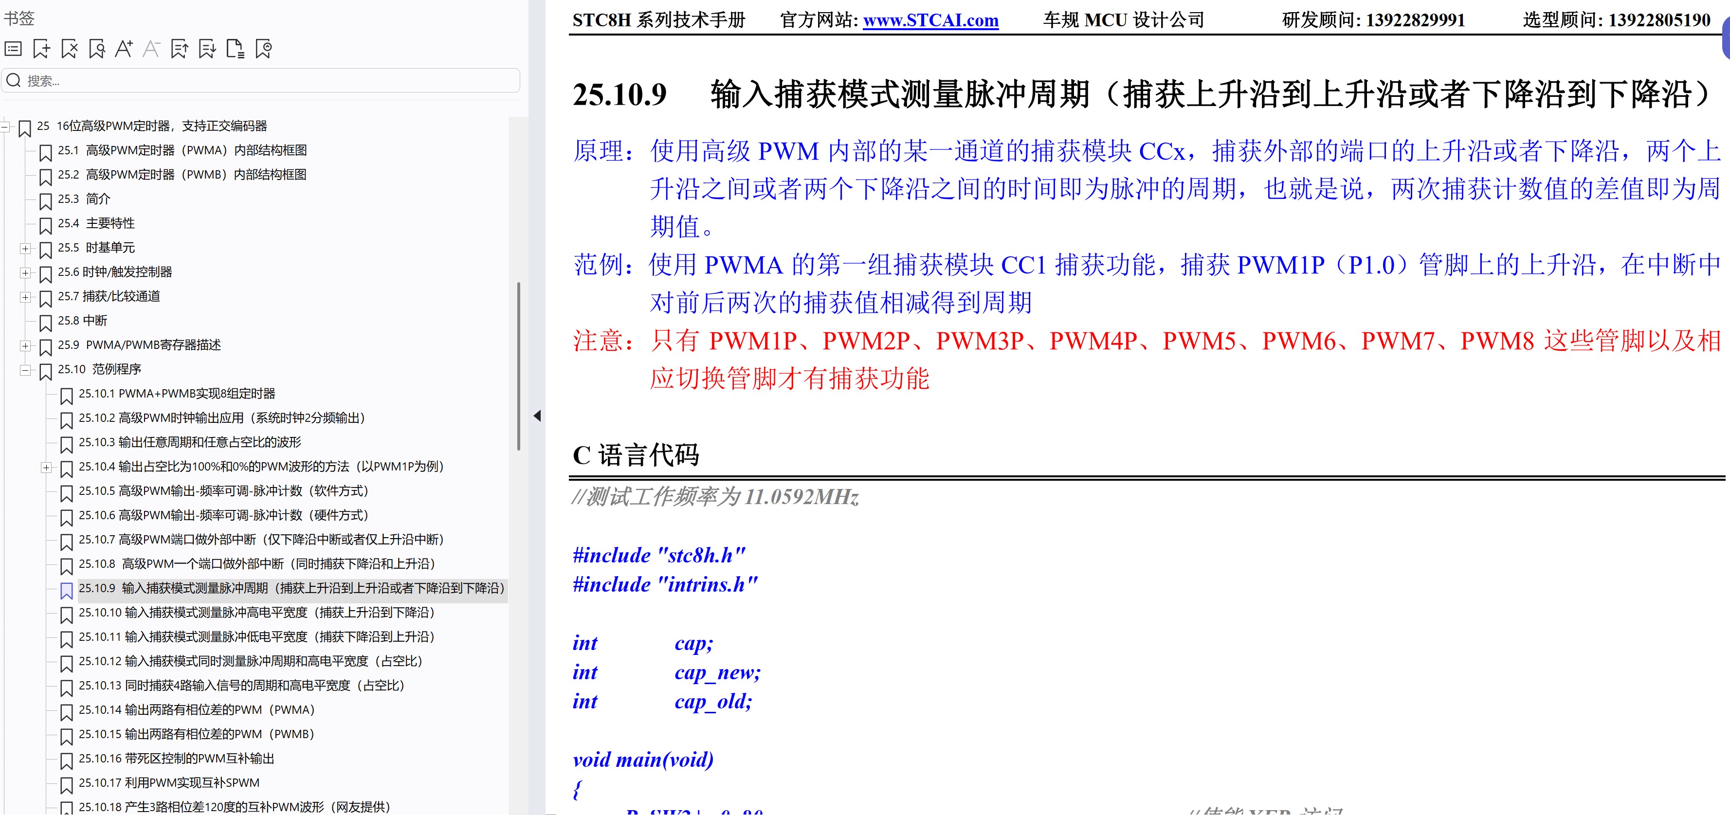The image size is (1730, 815).
Task: Click the move bookmark up icon
Action: 179,48
